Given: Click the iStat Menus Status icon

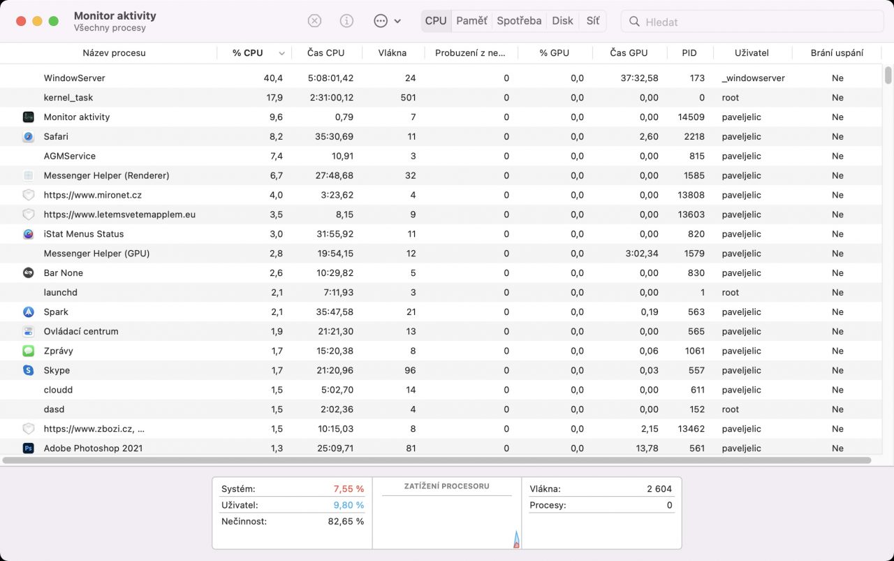Looking at the screenshot, I should click(28, 234).
